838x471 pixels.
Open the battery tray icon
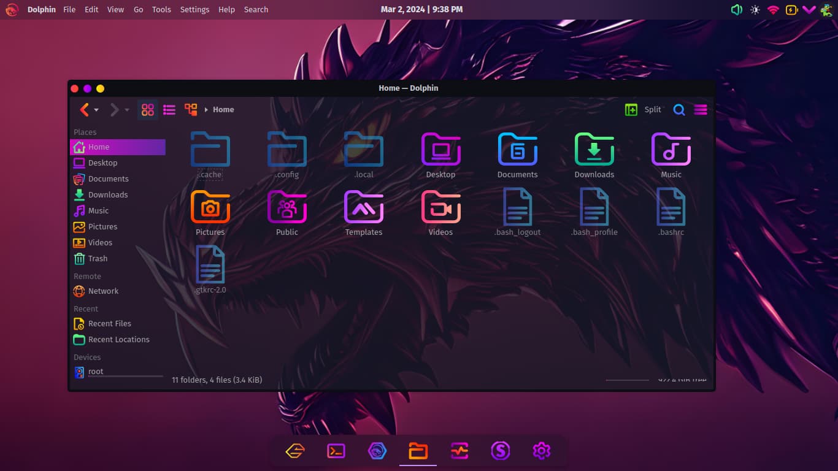(791, 10)
